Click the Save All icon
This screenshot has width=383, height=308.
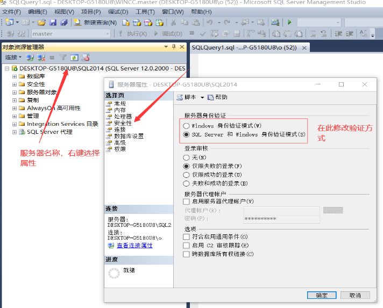pos(64,23)
